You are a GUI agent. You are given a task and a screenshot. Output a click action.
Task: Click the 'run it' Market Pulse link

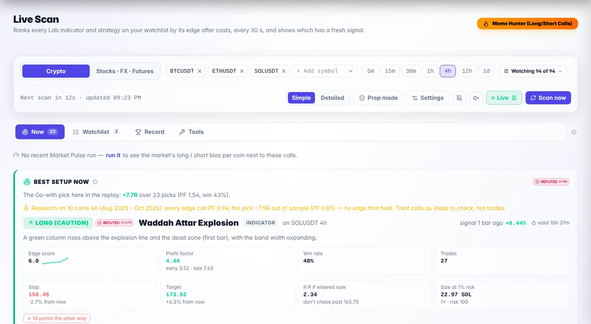[x=113, y=155]
